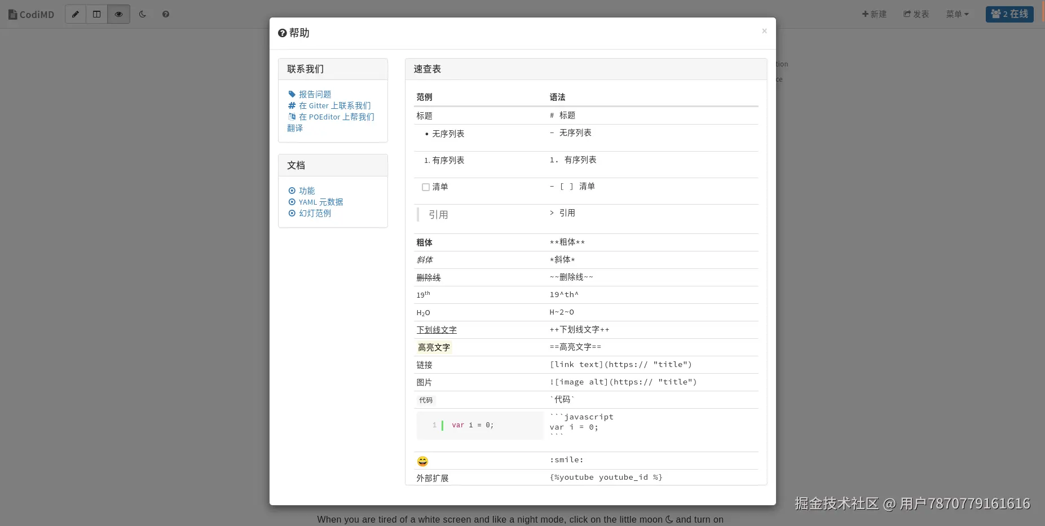Click the 外部扩展 example cell
The width and height of the screenshot is (1045, 526).
click(433, 478)
